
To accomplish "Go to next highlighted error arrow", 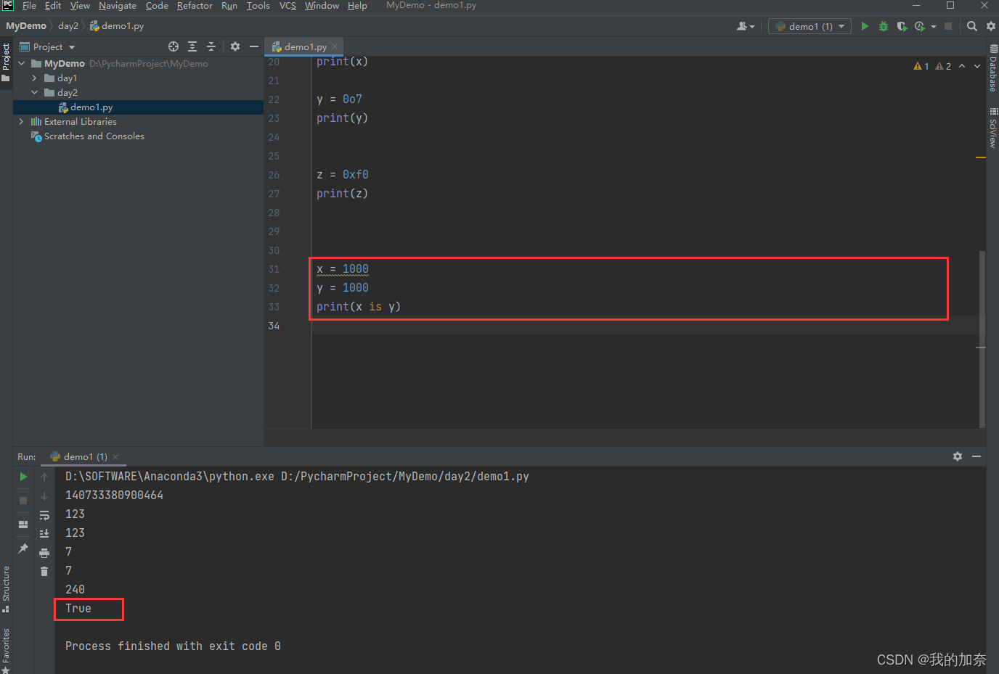I will (x=977, y=66).
